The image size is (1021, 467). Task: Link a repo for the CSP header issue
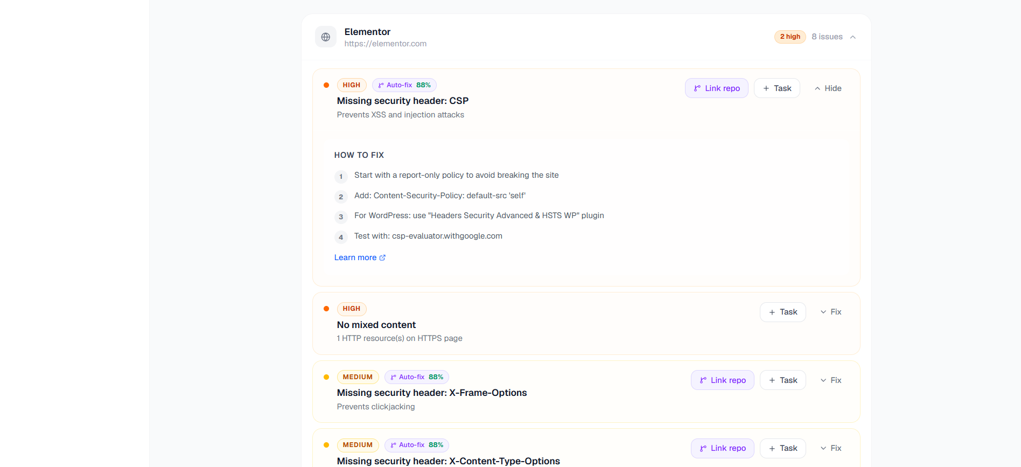[x=717, y=88]
